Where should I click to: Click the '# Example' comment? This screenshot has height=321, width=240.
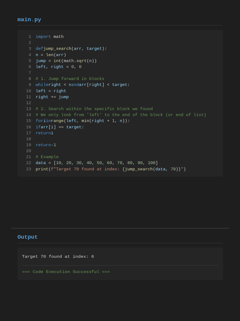click(47, 157)
